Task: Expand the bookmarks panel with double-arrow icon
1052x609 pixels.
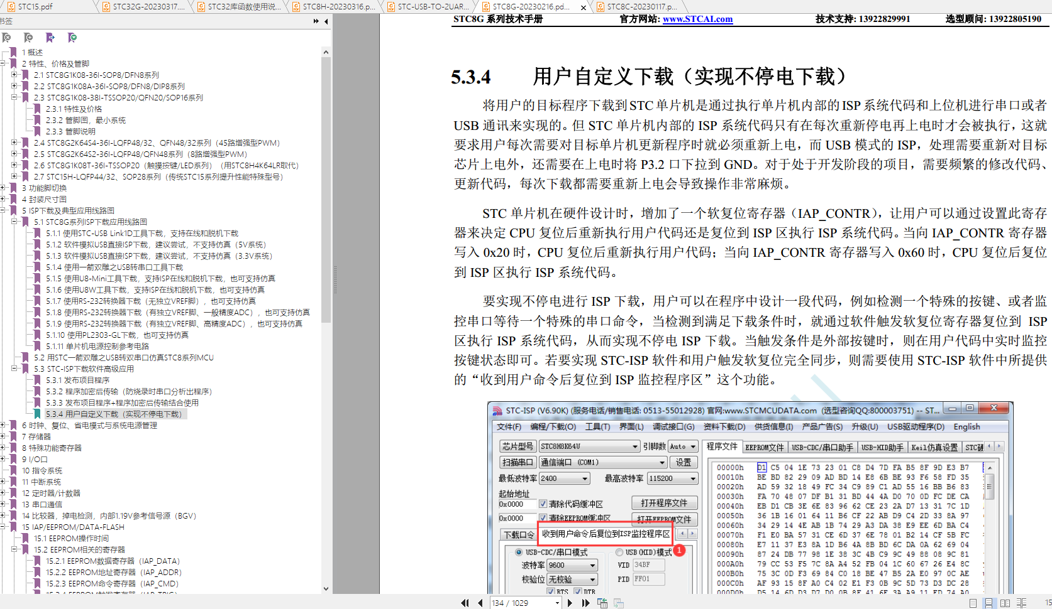Action: (x=316, y=21)
